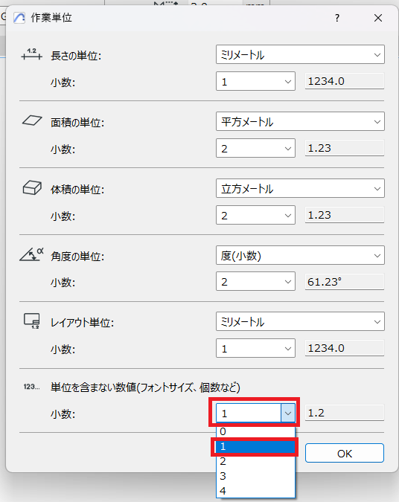Viewport: 399px width, 502px height.
Task: Open the レイアウト単位 ミリメートル dropdown
Action: 300,321
